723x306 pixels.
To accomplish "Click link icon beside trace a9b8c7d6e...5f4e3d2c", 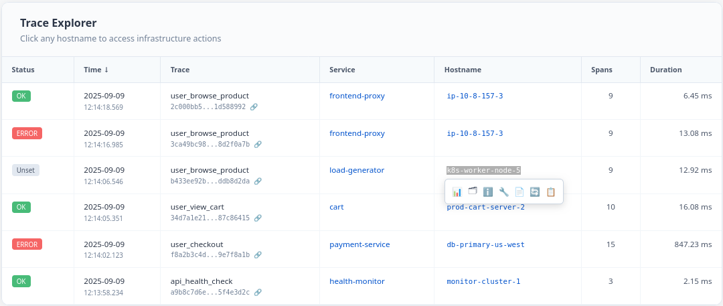I will [258, 292].
